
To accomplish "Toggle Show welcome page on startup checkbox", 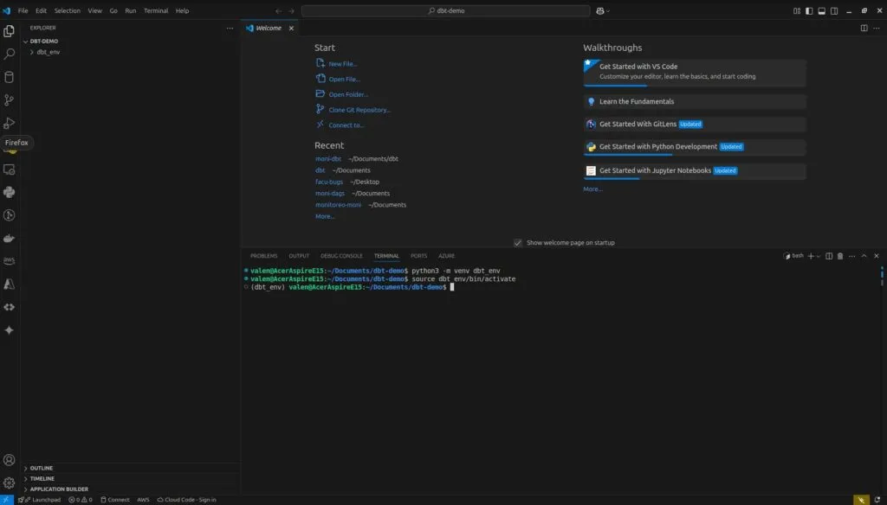I will [x=518, y=243].
